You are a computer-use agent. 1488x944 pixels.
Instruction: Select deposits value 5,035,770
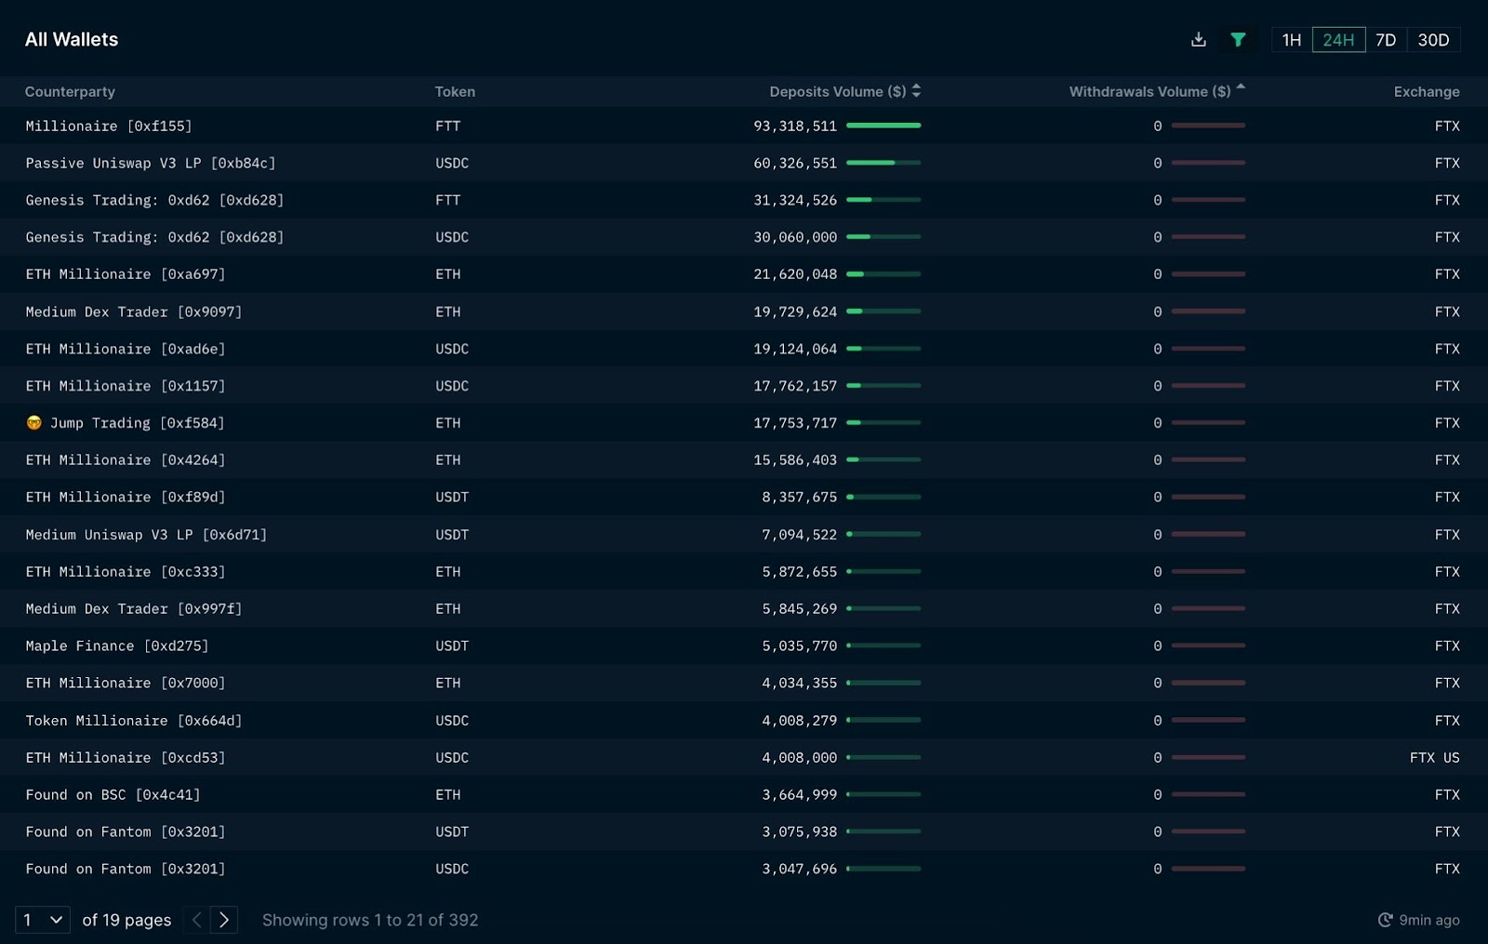(x=800, y=646)
